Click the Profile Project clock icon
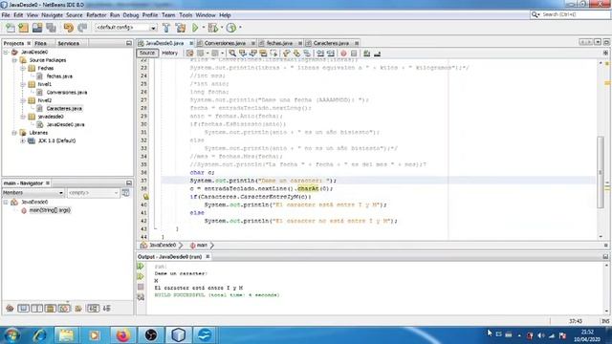The height and width of the screenshot is (344, 612). point(231,28)
